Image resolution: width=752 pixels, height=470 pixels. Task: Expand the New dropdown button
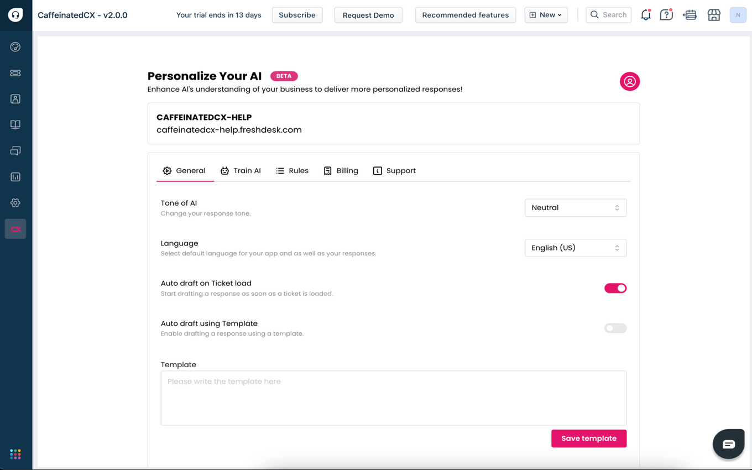(546, 15)
